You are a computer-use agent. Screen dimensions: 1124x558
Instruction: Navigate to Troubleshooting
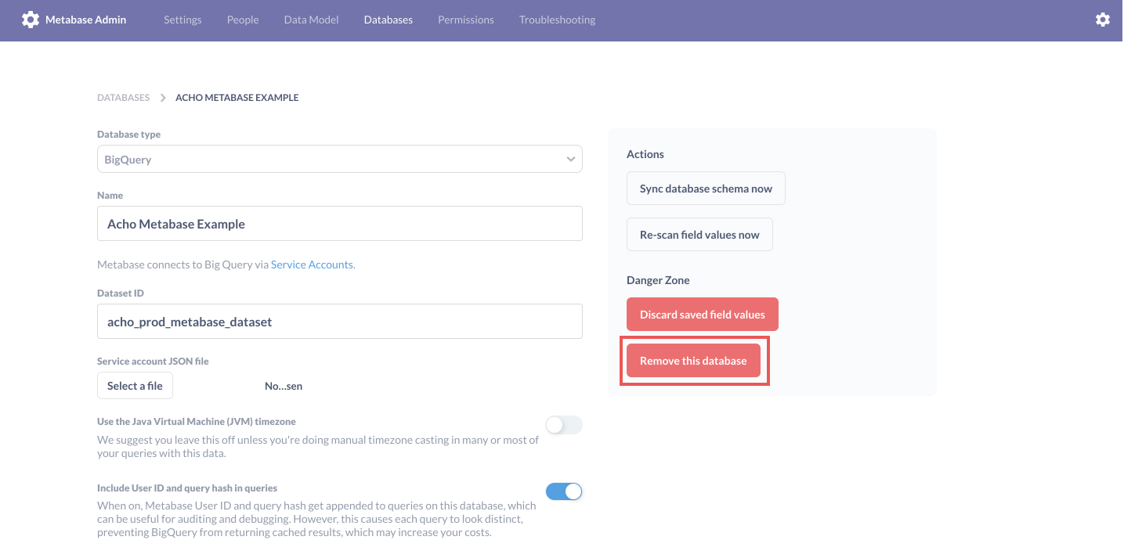click(557, 20)
